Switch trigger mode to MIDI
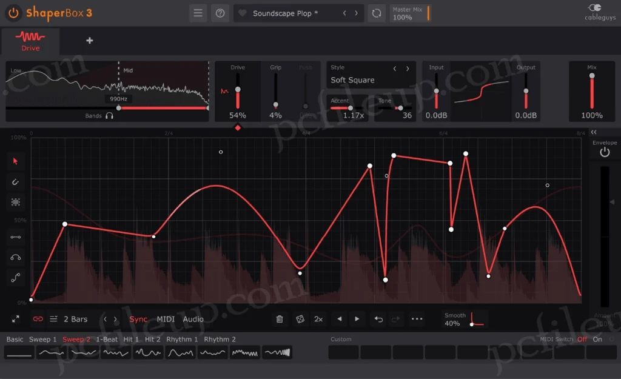This screenshot has width=621, height=379. (x=166, y=319)
